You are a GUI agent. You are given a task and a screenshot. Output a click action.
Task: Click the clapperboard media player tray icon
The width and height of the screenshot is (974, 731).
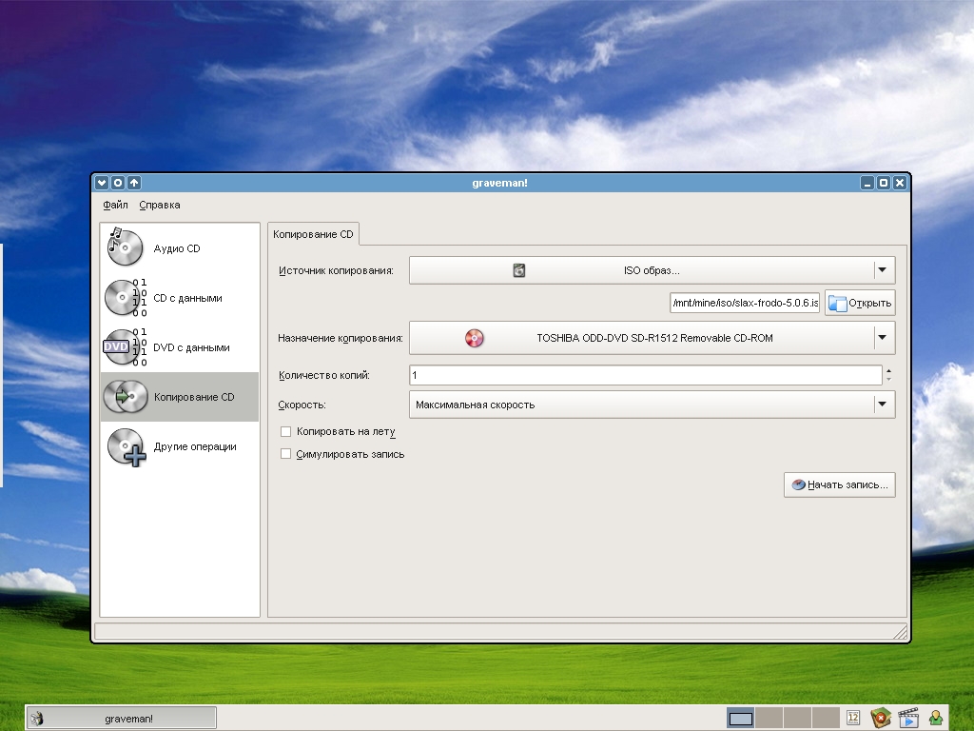[x=907, y=718]
